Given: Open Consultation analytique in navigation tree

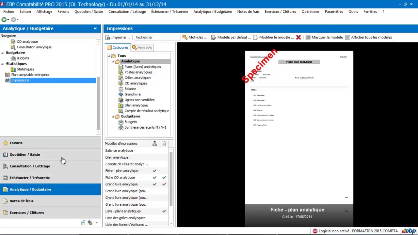Looking at the screenshot, I should [x=34, y=47].
